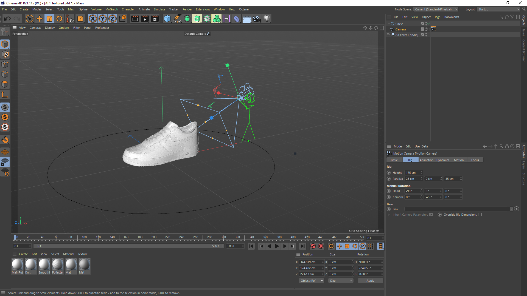Expand the Base Link dropdown arrow

point(512,209)
